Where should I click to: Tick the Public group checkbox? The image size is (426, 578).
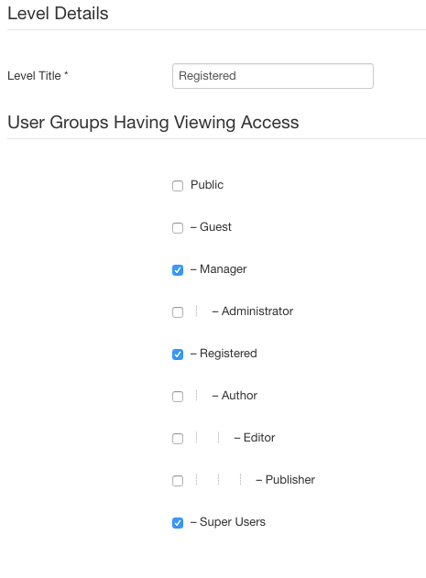point(178,186)
